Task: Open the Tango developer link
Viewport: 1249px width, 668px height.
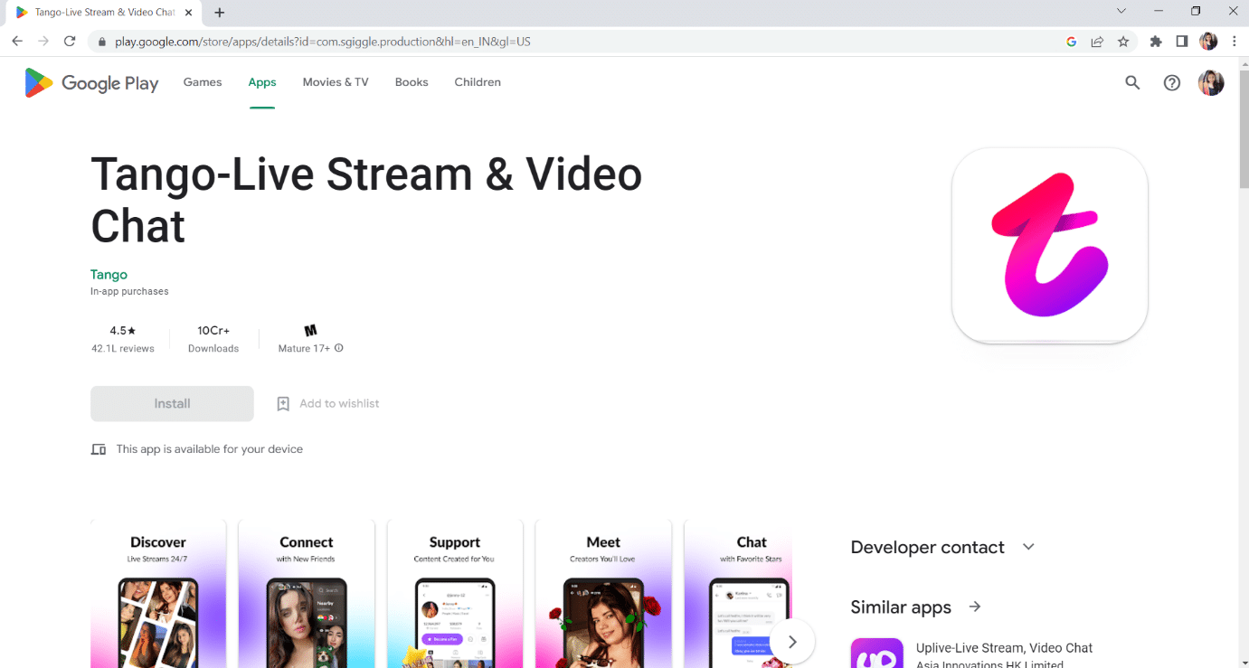Action: click(109, 275)
